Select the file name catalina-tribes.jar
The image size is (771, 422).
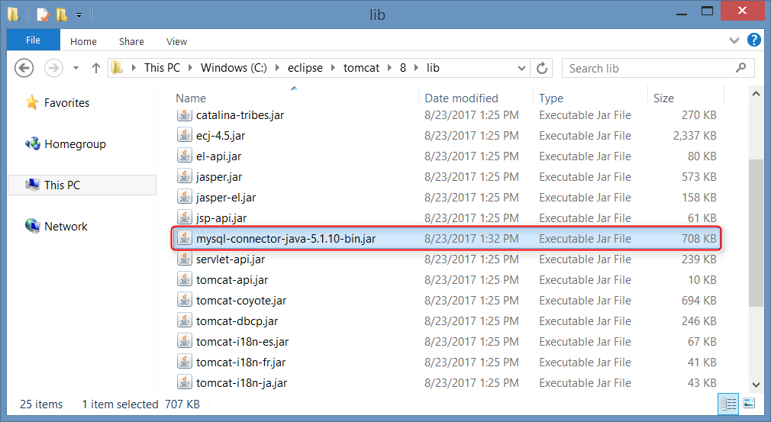tap(240, 115)
